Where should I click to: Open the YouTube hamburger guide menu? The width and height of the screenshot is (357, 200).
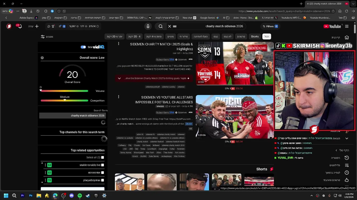pyautogui.click(x=347, y=26)
